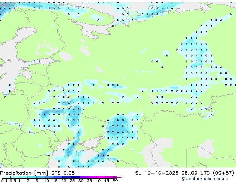Click the '10' legend scale value

click(x=47, y=181)
